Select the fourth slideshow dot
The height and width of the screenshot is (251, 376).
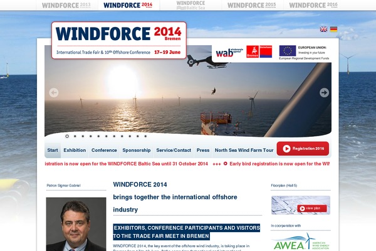(91, 136)
